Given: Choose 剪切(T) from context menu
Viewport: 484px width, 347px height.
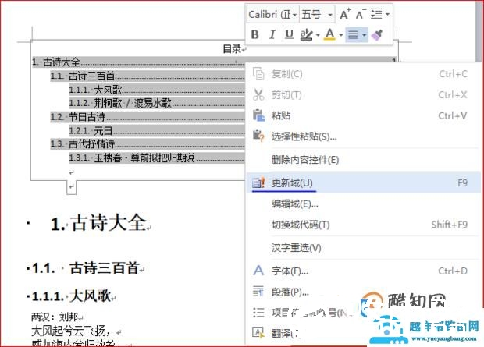Looking at the screenshot, I should [x=363, y=94].
